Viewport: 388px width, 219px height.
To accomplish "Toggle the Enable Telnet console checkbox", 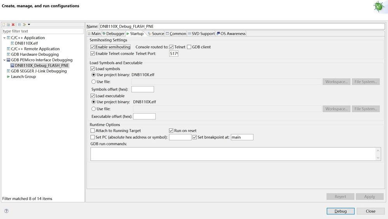I will point(93,53).
